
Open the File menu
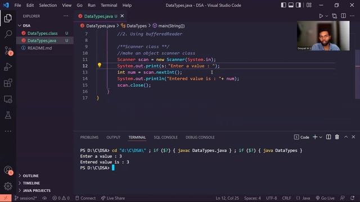point(17,5)
